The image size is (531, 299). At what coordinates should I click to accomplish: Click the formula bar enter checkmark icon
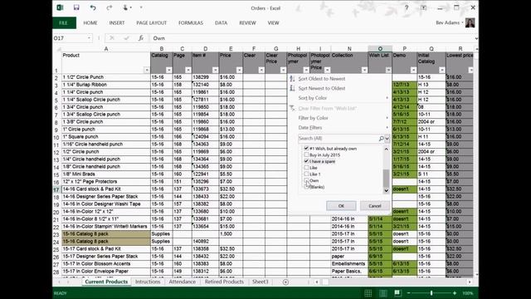tap(126, 38)
